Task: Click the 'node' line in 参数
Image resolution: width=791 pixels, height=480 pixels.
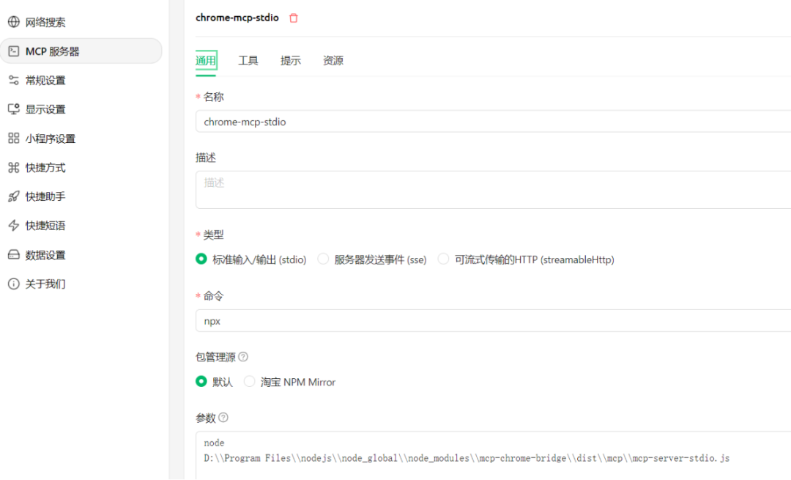Action: [214, 443]
